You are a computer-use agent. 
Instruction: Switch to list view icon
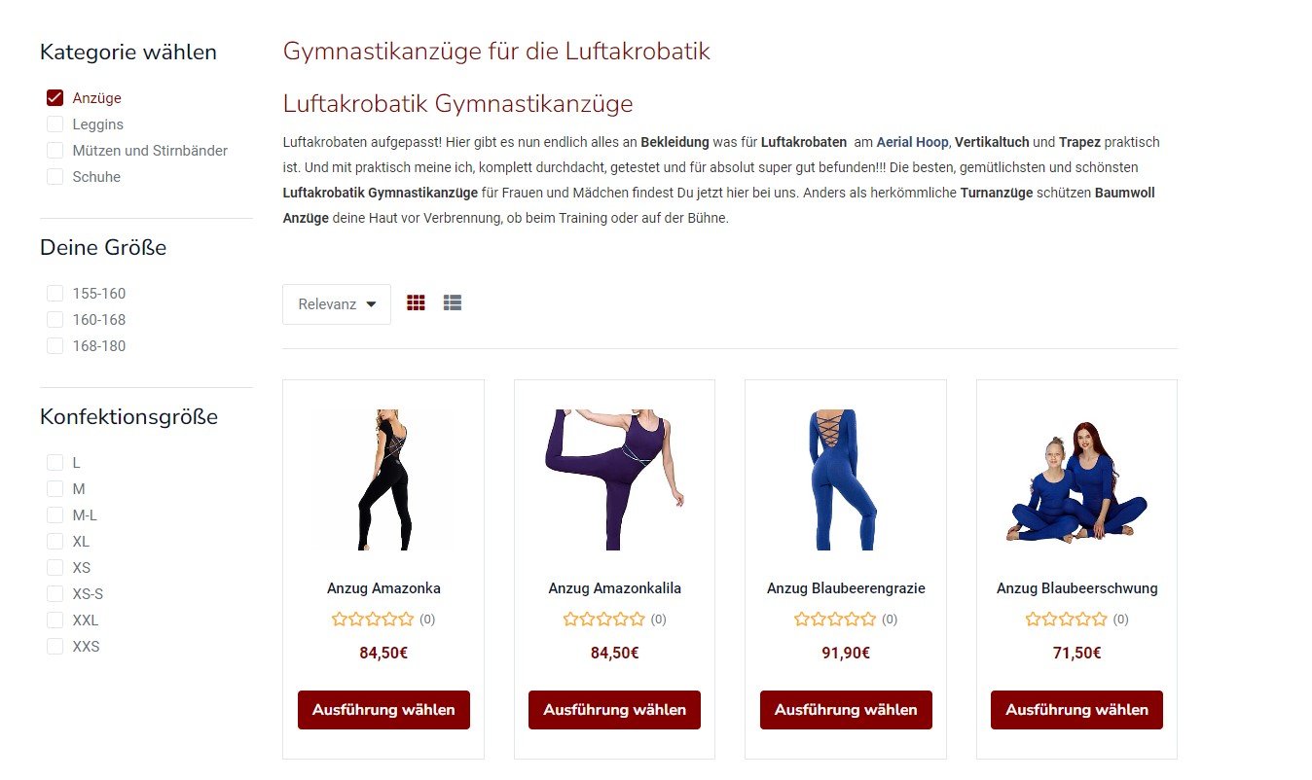pyautogui.click(x=452, y=303)
